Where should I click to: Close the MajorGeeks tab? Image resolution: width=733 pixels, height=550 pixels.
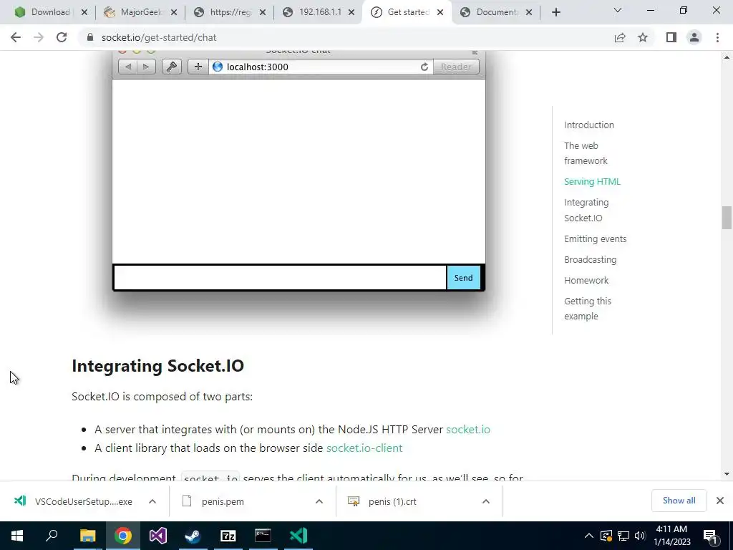tap(173, 12)
